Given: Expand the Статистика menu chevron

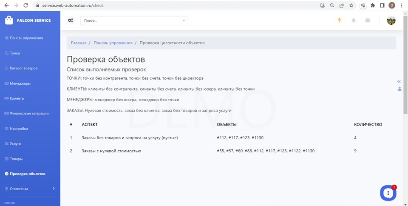Looking at the screenshot, I should (54, 188).
